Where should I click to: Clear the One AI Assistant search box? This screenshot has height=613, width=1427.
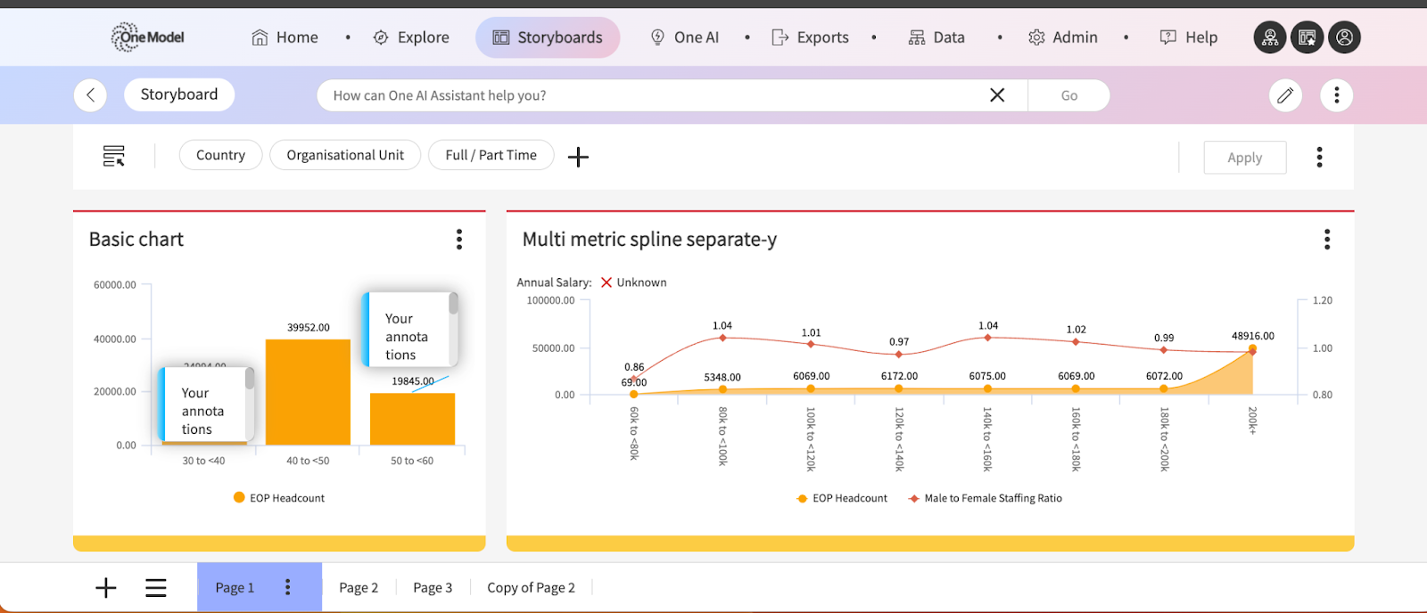[x=997, y=95]
